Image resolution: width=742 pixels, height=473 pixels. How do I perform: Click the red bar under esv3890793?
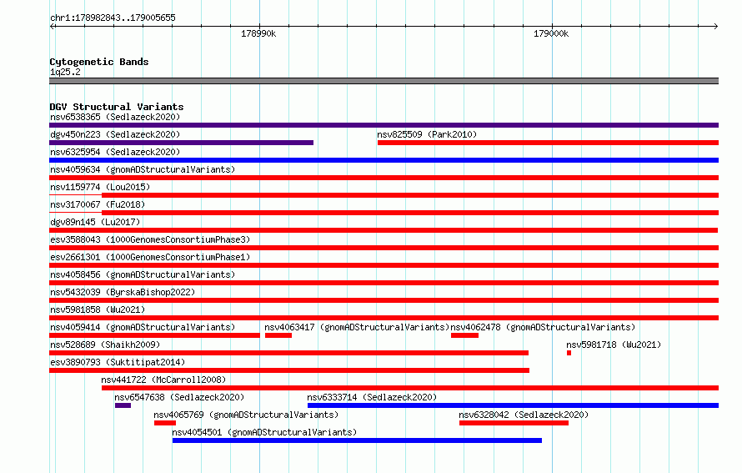289,370
